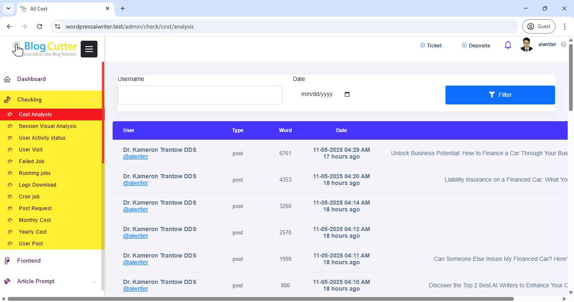Collapse the Checking menu section
Image resolution: width=574 pixels, height=302 pixels.
[x=94, y=100]
